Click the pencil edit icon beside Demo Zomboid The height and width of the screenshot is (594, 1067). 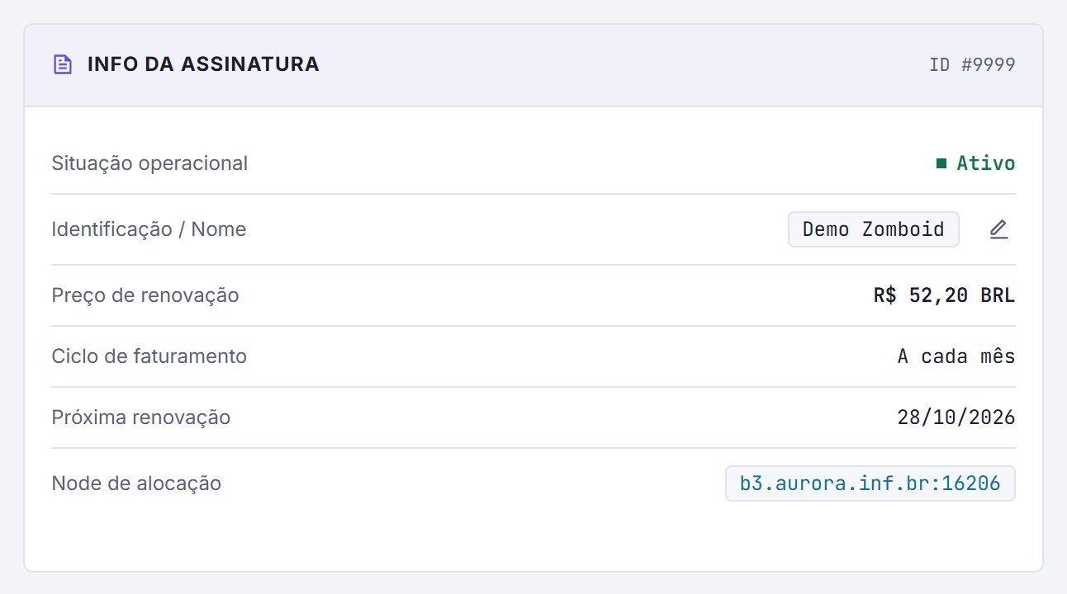pyautogui.click(x=998, y=229)
